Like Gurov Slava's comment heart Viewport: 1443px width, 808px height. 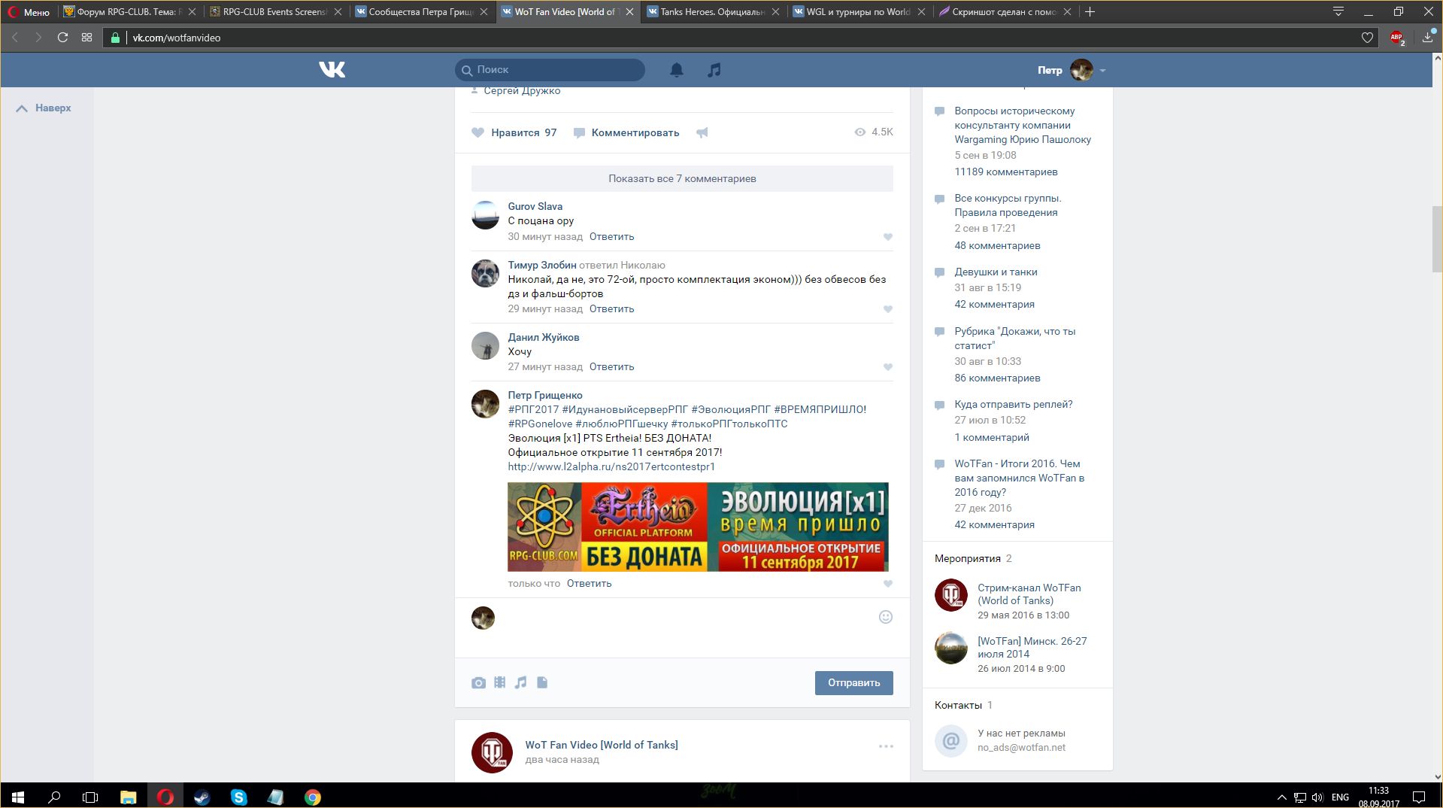pyautogui.click(x=887, y=237)
